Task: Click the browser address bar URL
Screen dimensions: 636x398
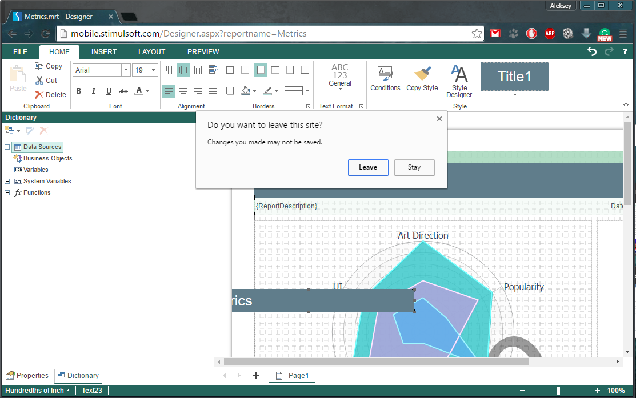Action: tap(189, 34)
